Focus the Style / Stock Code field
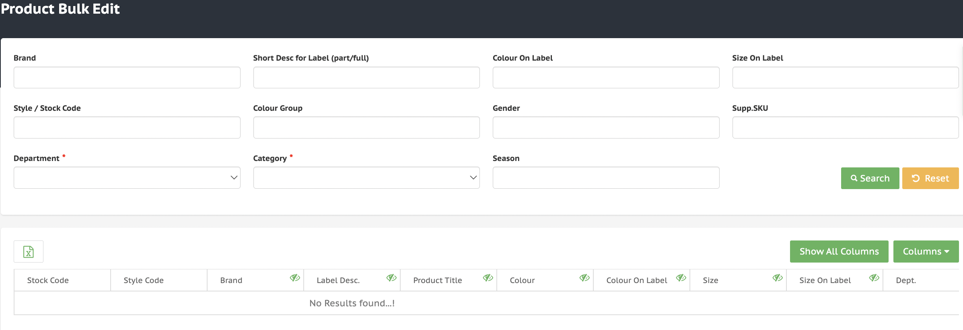The width and height of the screenshot is (963, 330). click(x=127, y=128)
